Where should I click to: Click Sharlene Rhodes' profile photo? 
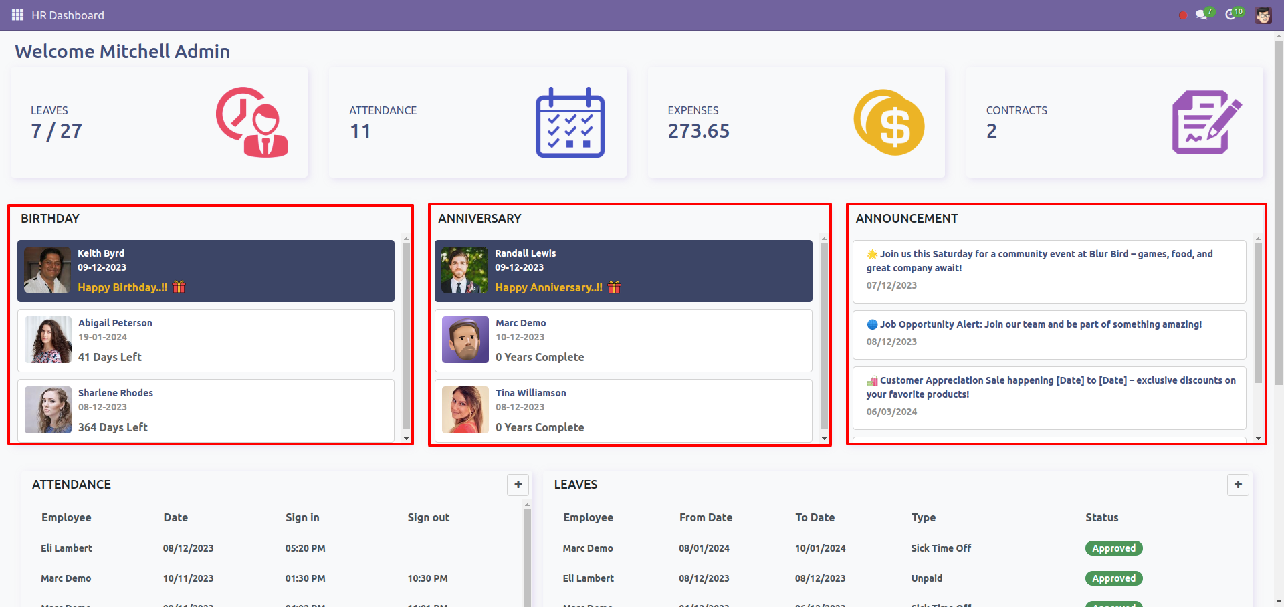[x=48, y=410]
